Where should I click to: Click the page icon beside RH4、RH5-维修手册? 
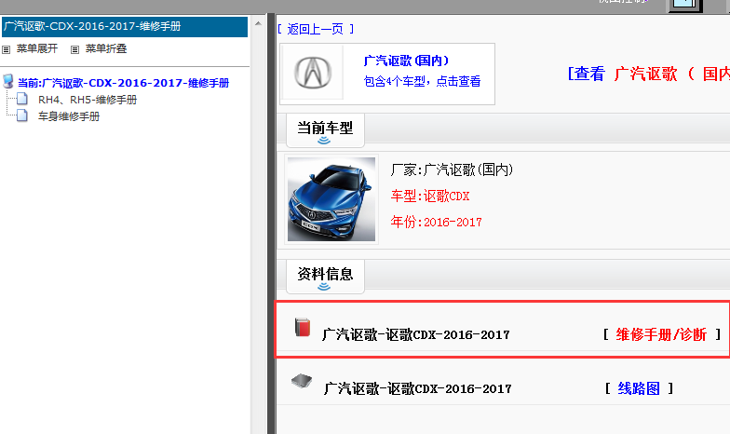pos(22,99)
